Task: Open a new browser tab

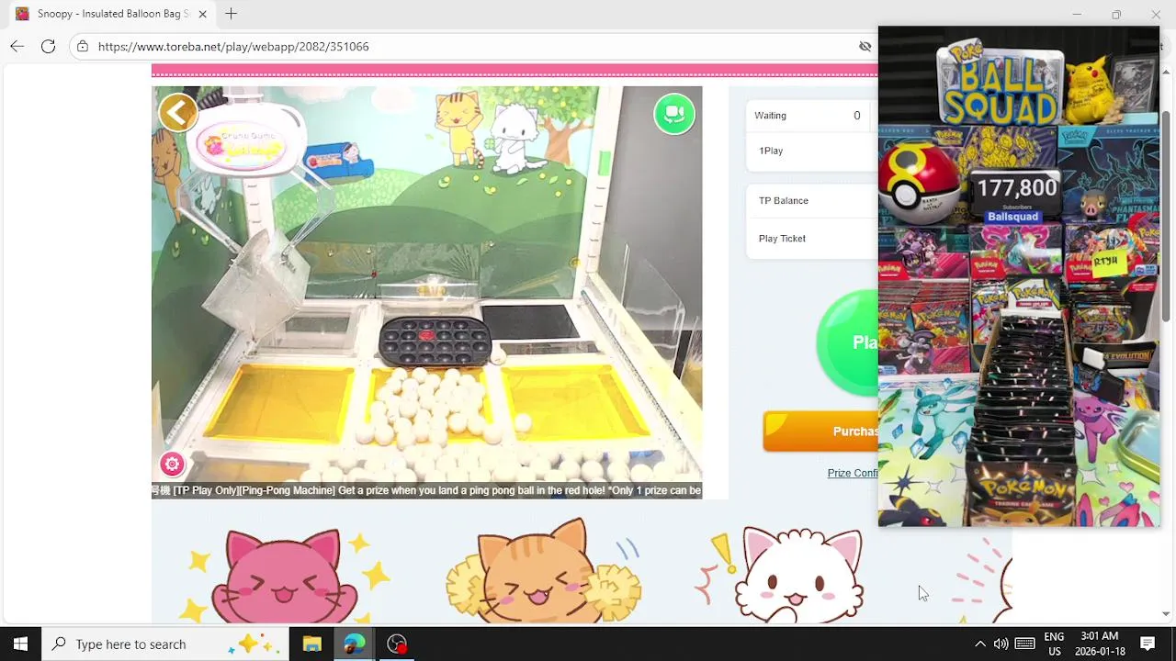Action: point(232,14)
